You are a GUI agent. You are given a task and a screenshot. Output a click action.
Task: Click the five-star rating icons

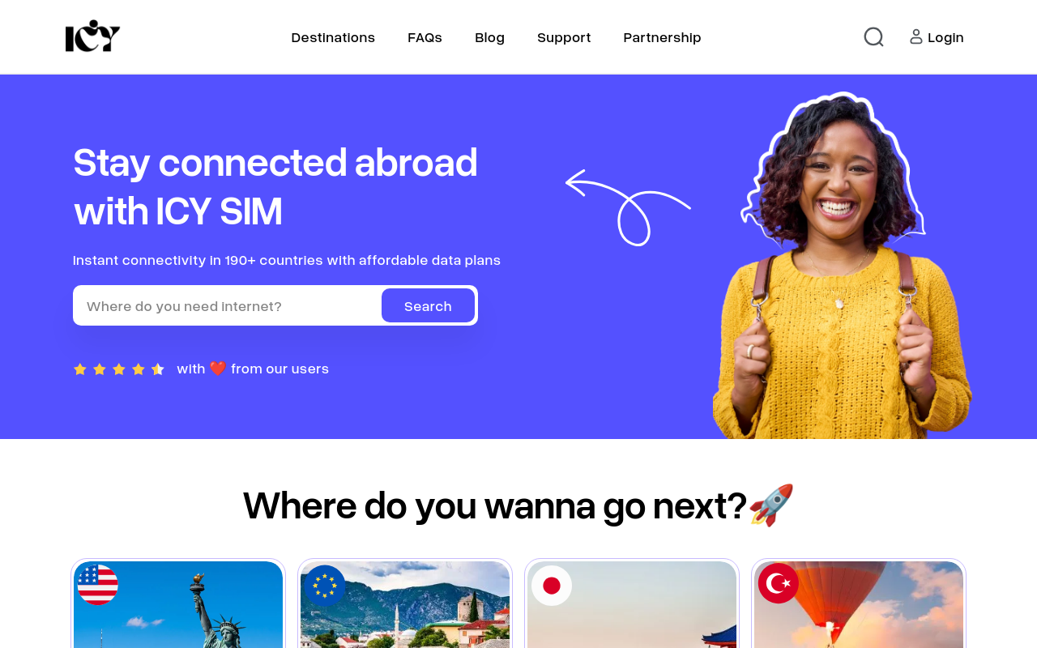119,369
